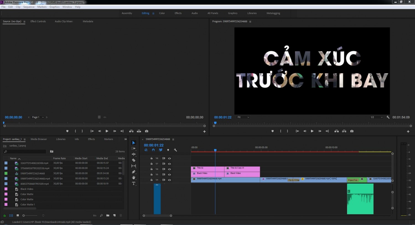
Task: Open the Graphics menu in menu bar
Action: pos(55,7)
